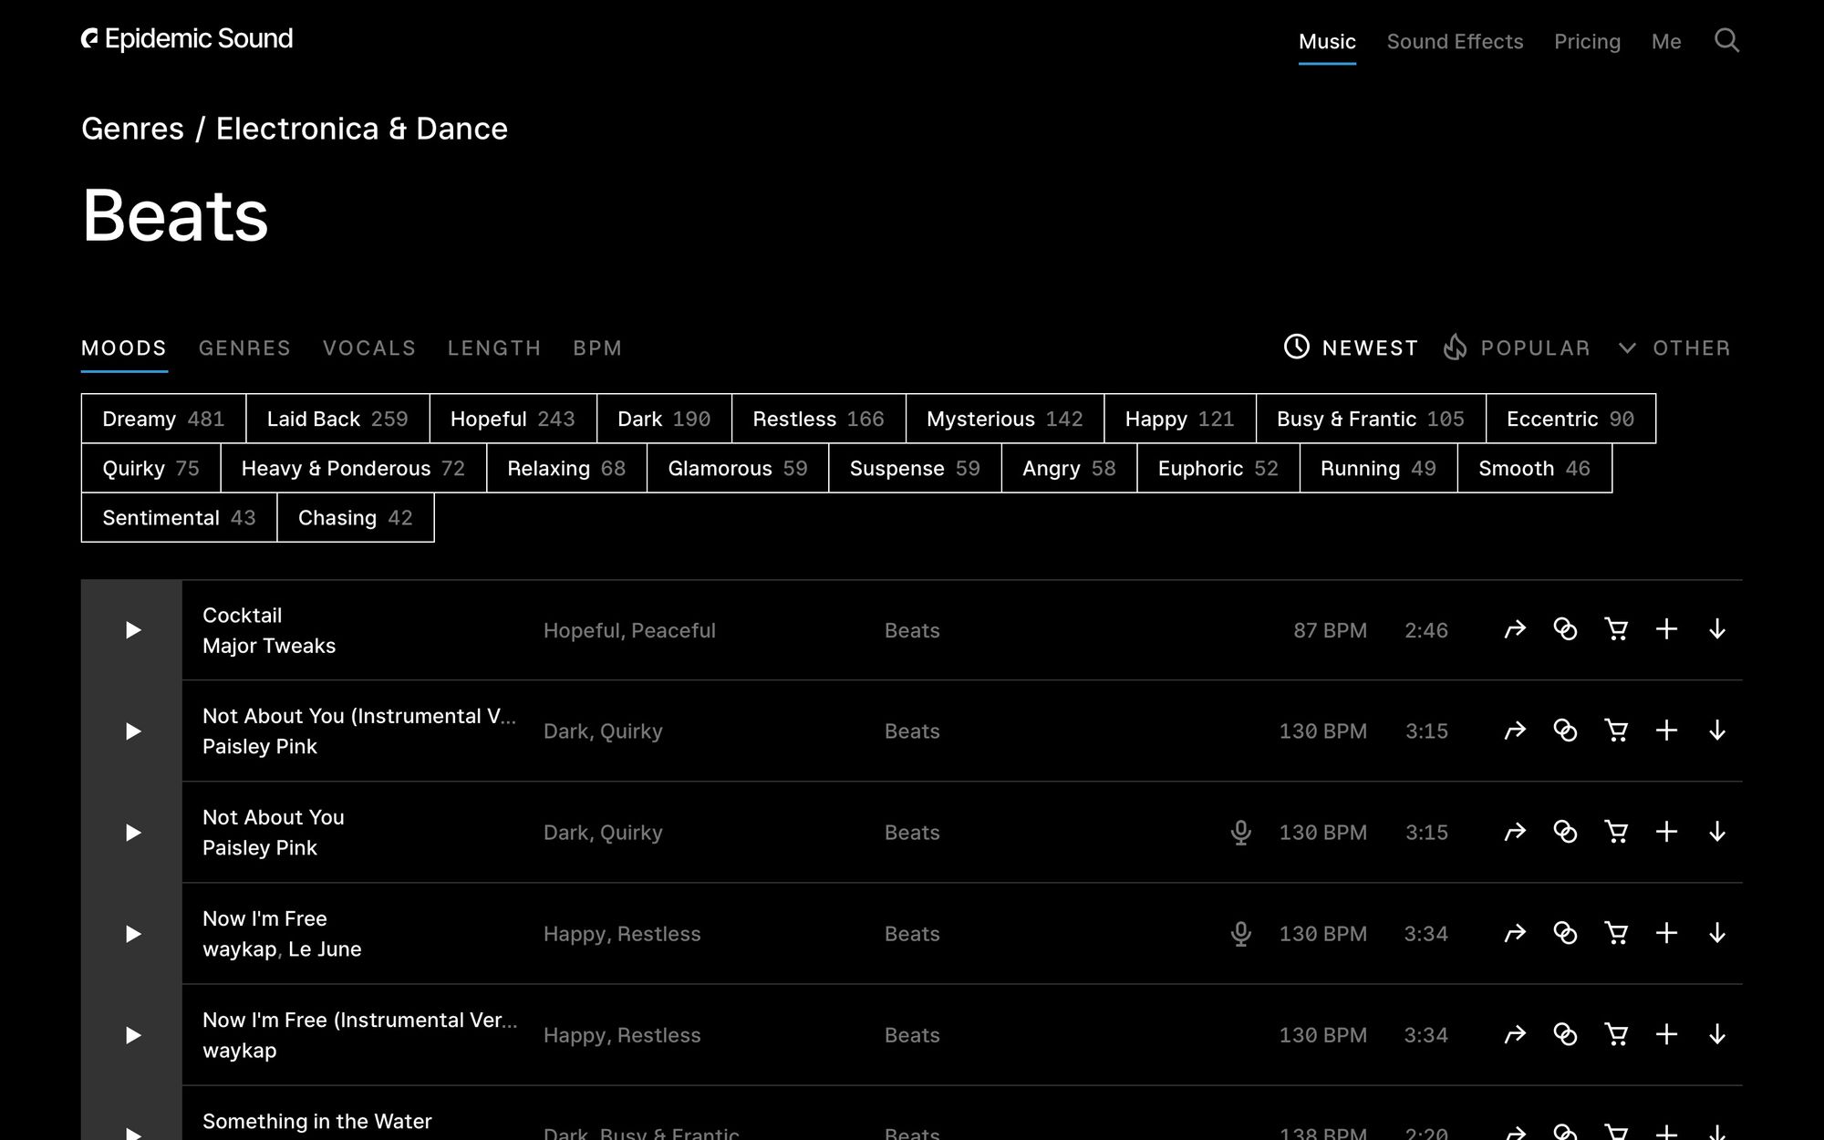Screen dimensions: 1824x1140
Task: Share the vocal Not About You track
Action: 1515,832
